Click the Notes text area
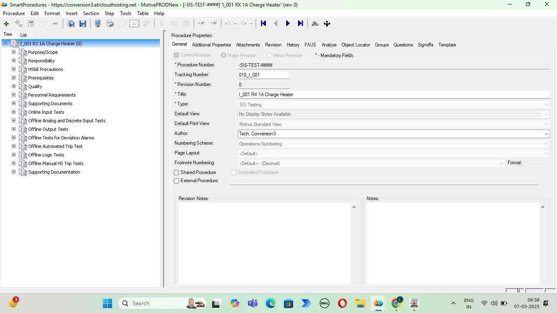This screenshot has width=557, height=313. coord(453,243)
